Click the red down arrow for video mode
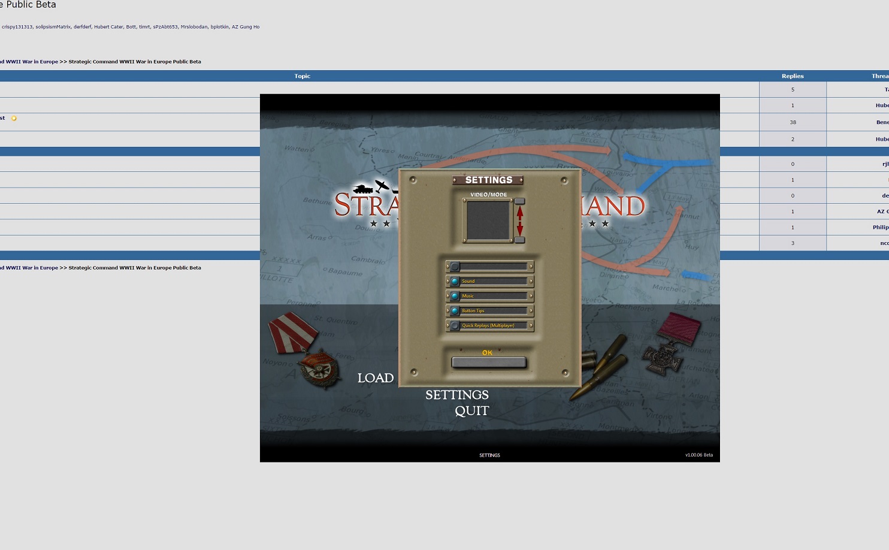The height and width of the screenshot is (550, 889). (x=519, y=228)
